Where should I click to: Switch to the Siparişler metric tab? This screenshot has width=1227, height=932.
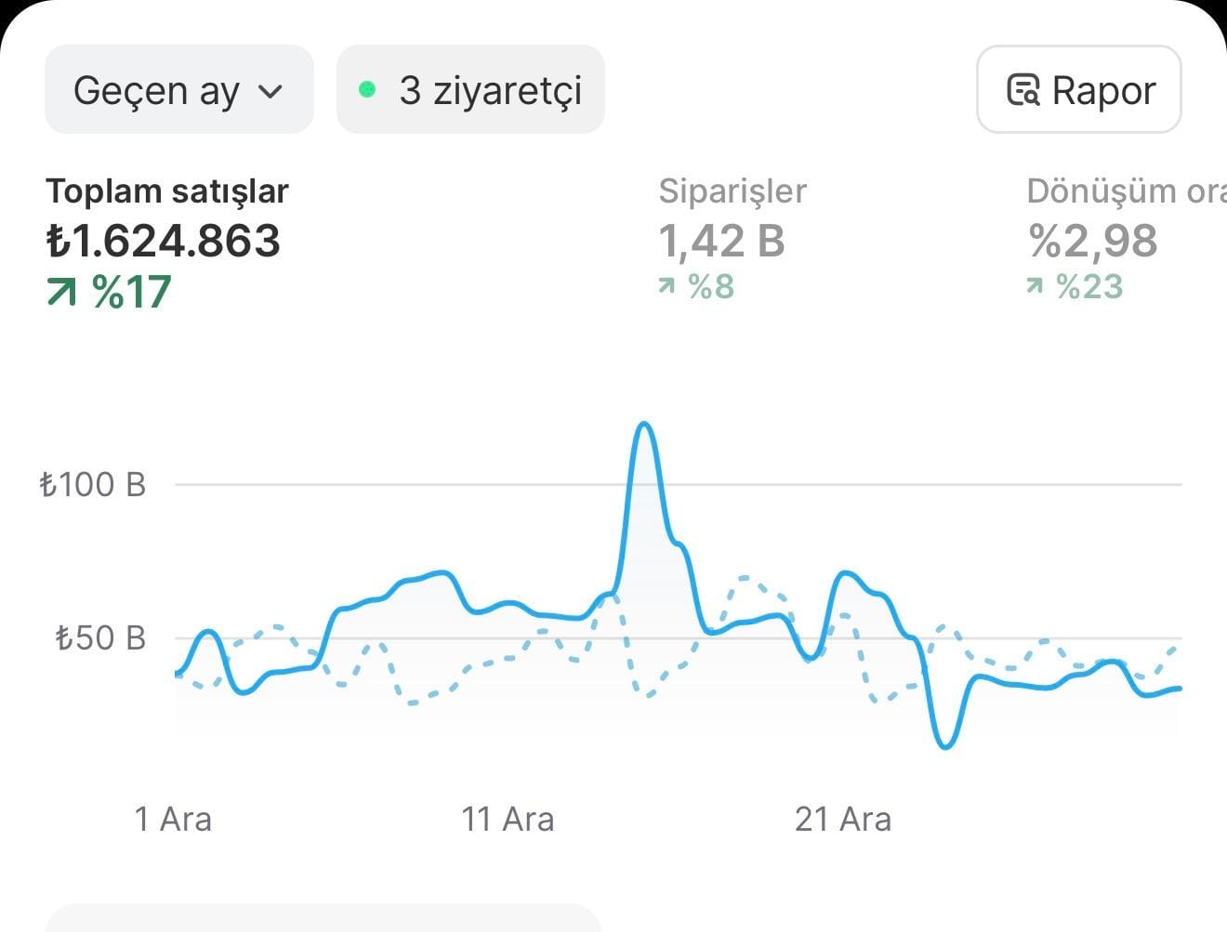pyautogui.click(x=732, y=191)
